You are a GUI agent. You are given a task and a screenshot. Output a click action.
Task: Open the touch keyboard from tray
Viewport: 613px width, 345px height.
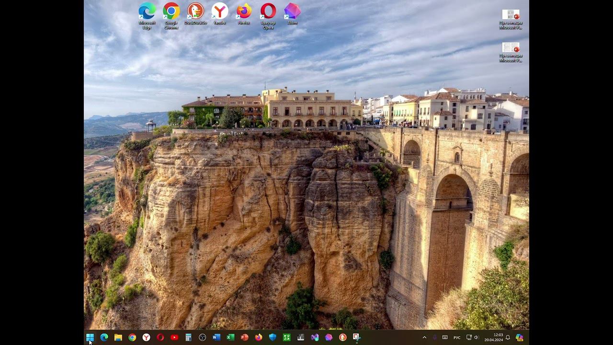click(445, 337)
